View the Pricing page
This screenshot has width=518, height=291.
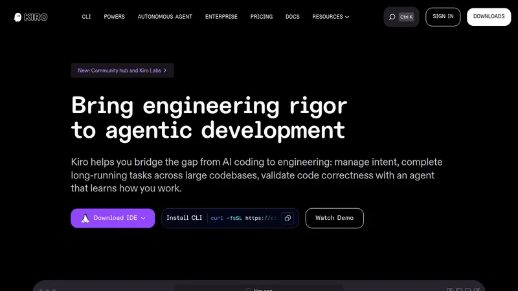[x=262, y=17]
